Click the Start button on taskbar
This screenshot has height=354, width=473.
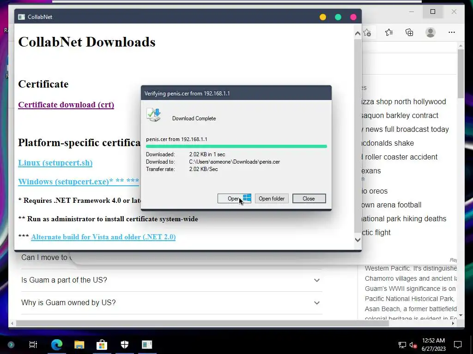[x=11, y=345]
